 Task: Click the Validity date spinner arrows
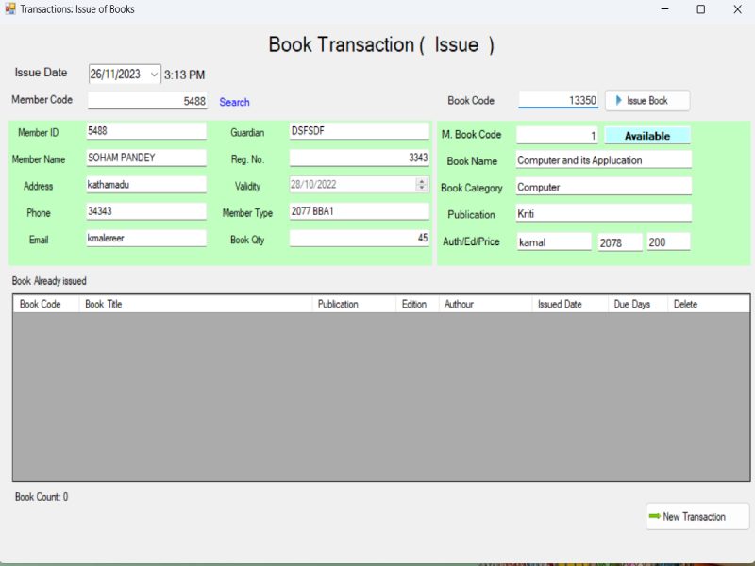(x=421, y=185)
